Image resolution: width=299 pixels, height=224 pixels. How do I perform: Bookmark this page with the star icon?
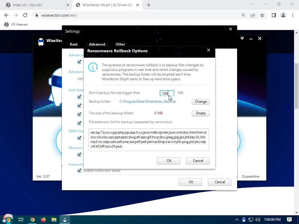(262, 15)
